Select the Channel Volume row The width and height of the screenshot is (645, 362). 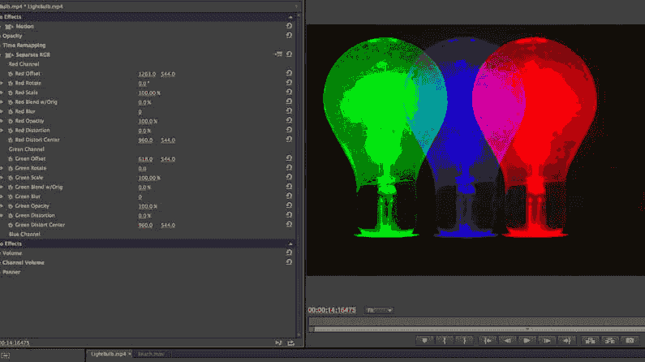[23, 262]
